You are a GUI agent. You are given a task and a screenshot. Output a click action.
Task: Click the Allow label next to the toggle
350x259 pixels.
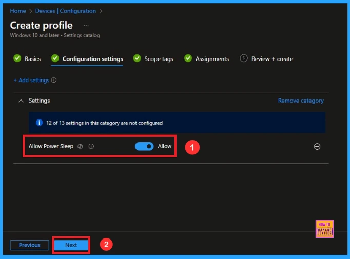165,146
